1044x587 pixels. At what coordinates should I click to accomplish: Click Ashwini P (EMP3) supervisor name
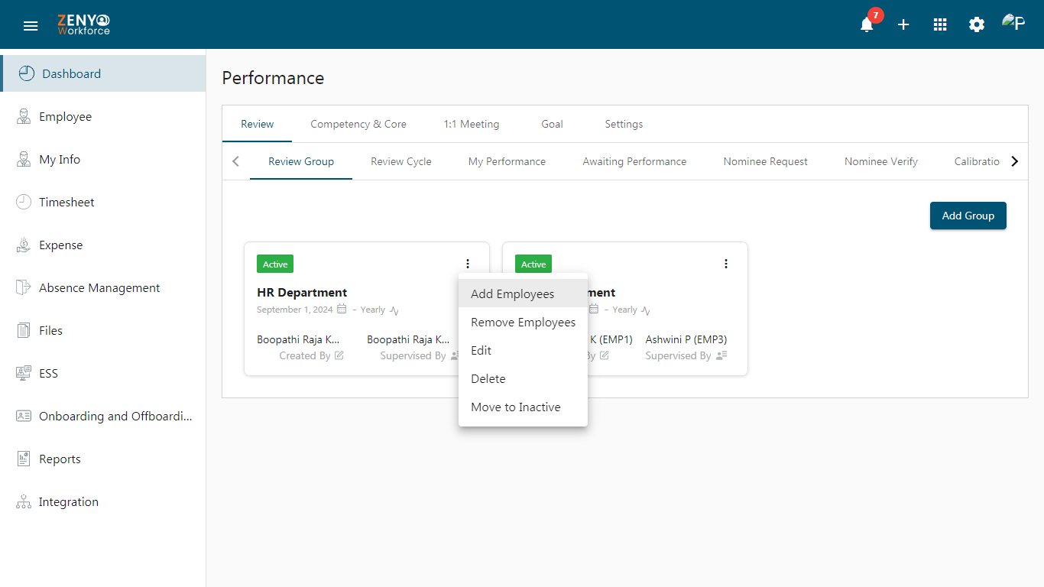coord(686,339)
